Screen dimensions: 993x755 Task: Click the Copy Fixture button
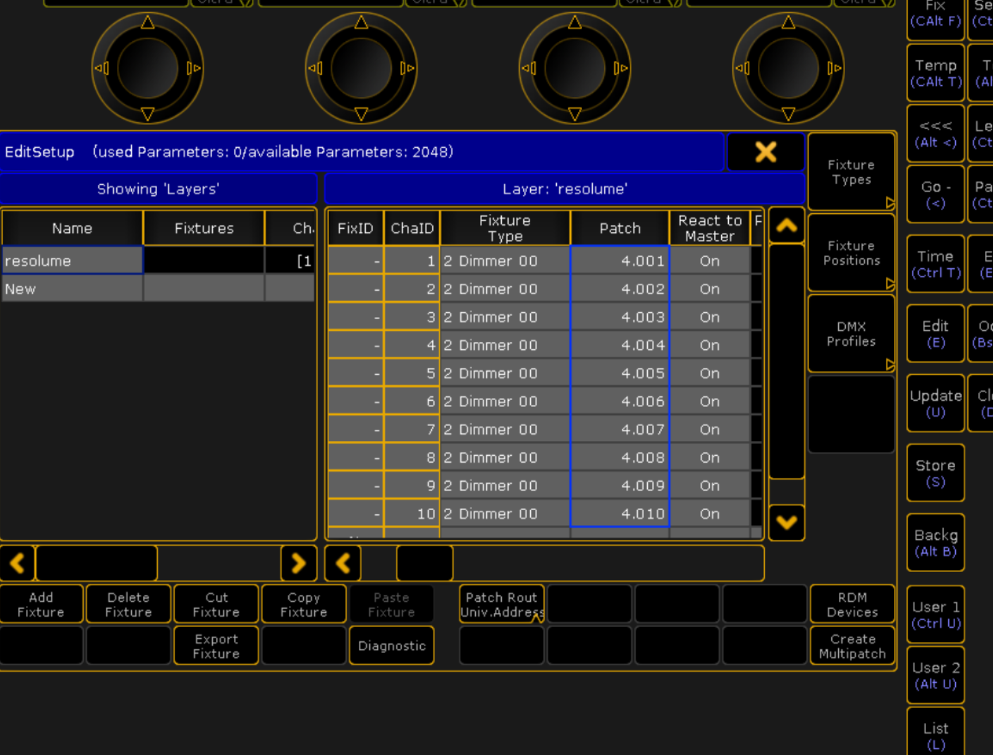click(304, 604)
